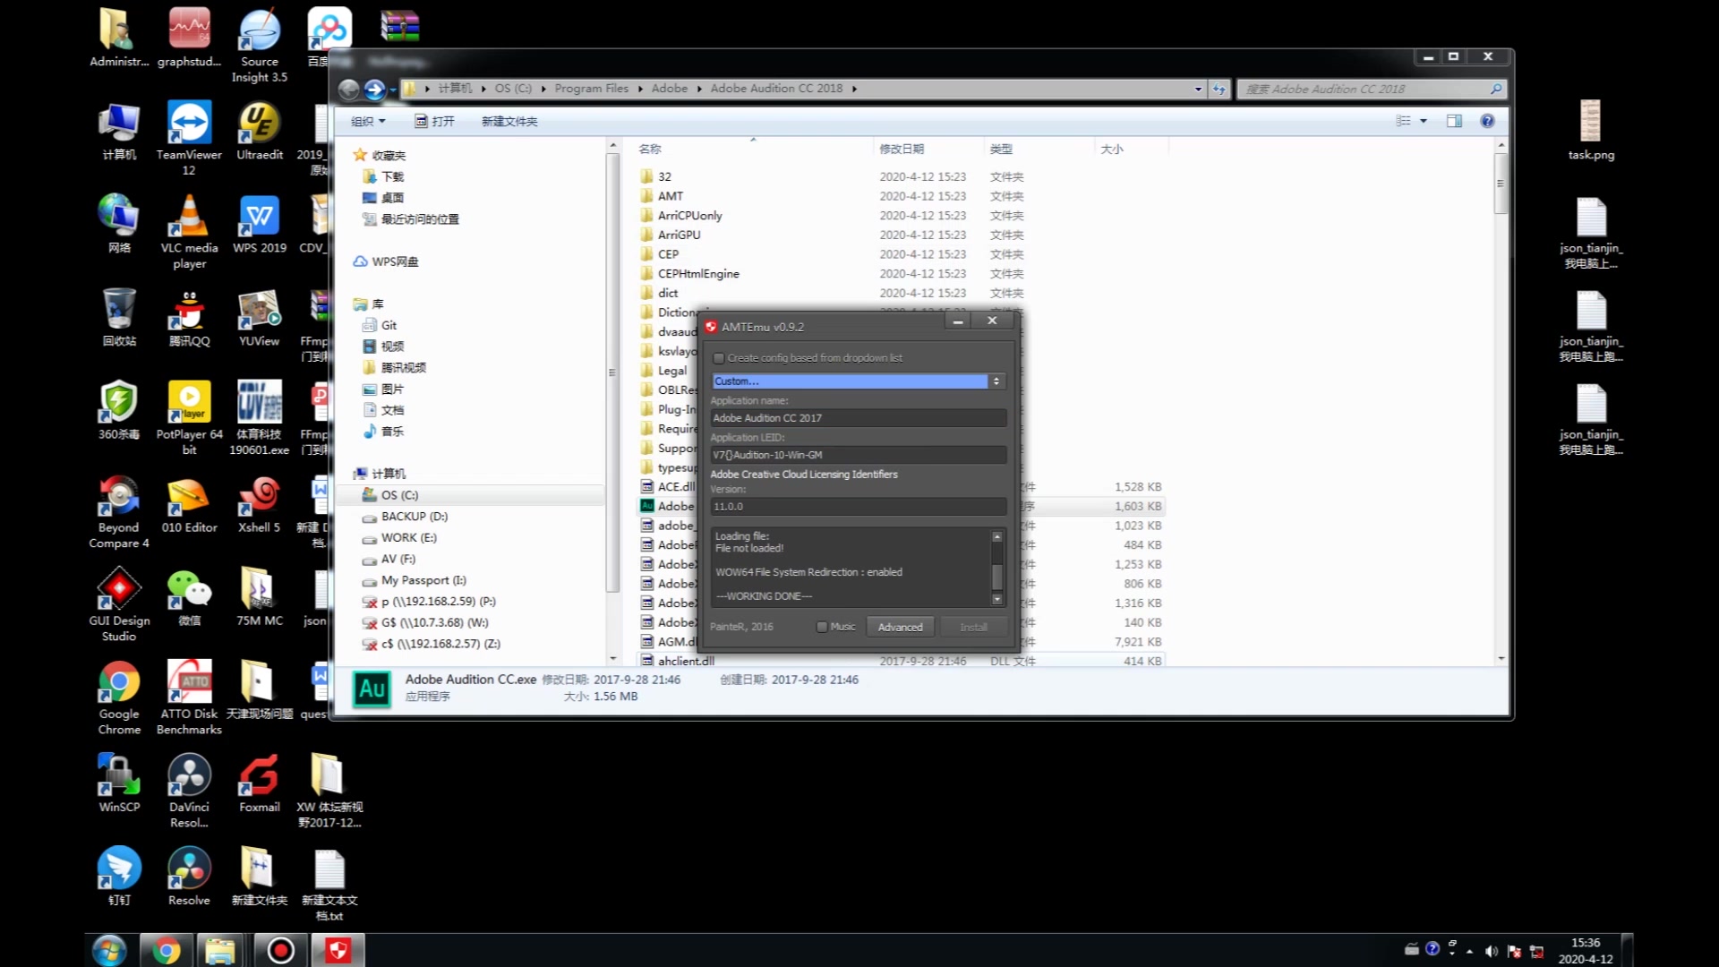
Task: Open the 010 Editor desktop icon
Action: coord(189,504)
